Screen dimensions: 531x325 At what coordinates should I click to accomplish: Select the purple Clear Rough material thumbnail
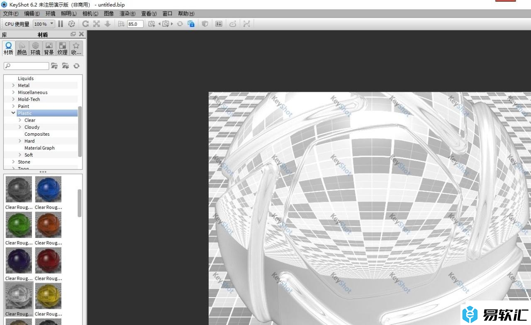pos(19,261)
